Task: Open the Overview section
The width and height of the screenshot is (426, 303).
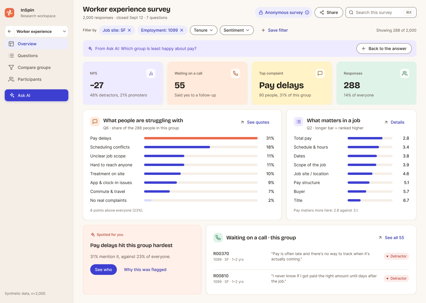Action: pyautogui.click(x=37, y=44)
